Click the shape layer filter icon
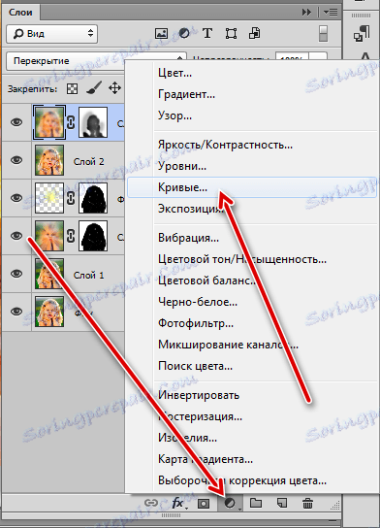Viewport: 380px width, 528px height. point(231,33)
